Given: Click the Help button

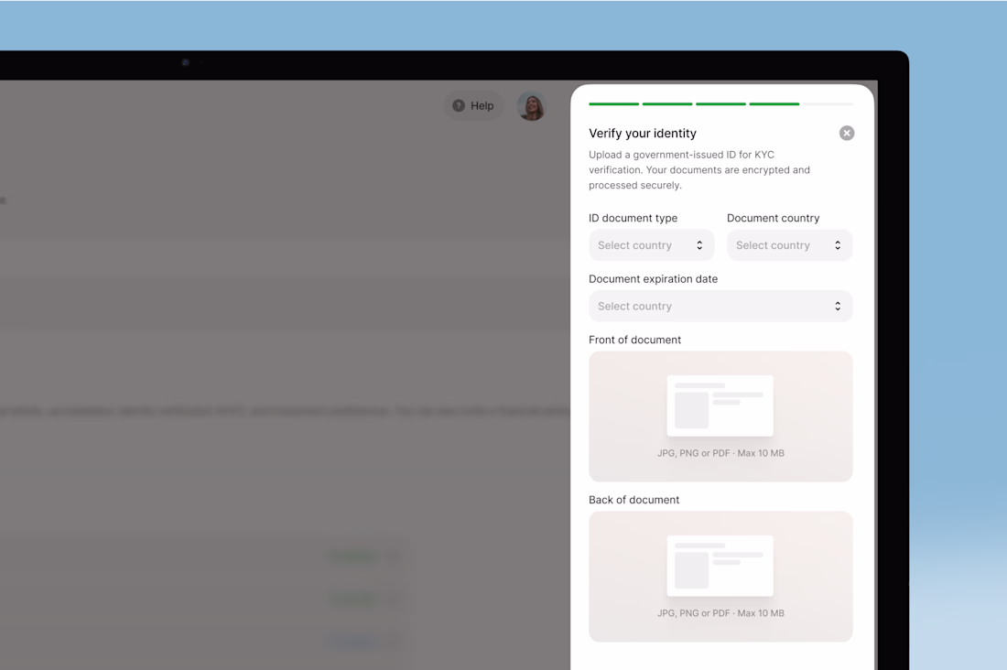Looking at the screenshot, I should coord(473,106).
